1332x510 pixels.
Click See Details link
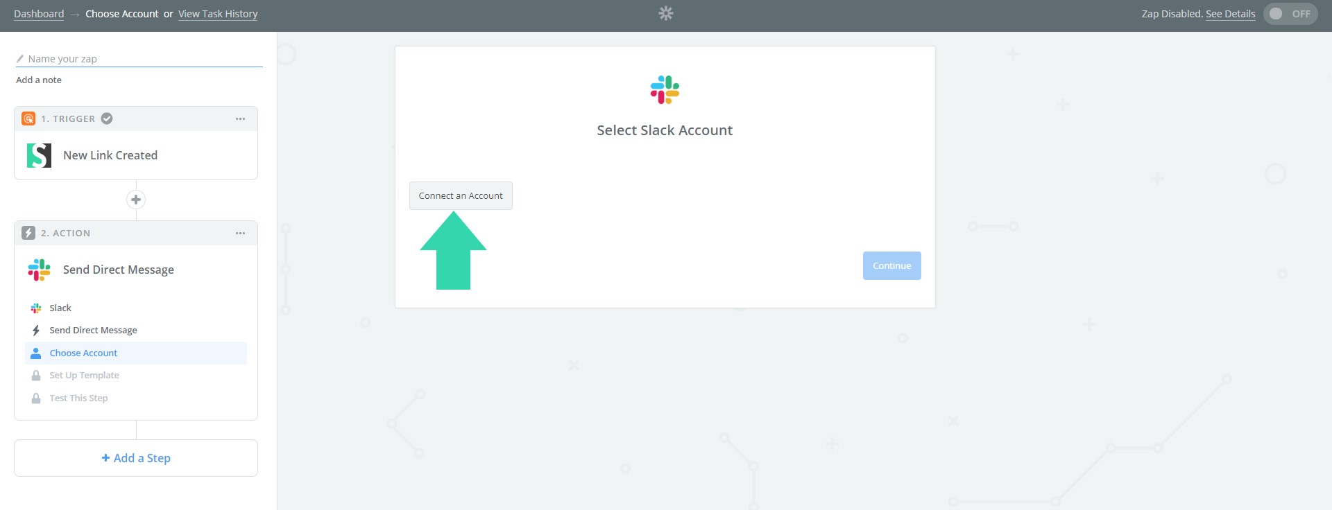[1230, 14]
